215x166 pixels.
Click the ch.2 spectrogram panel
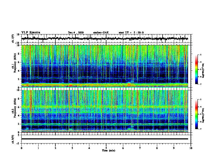105,111
